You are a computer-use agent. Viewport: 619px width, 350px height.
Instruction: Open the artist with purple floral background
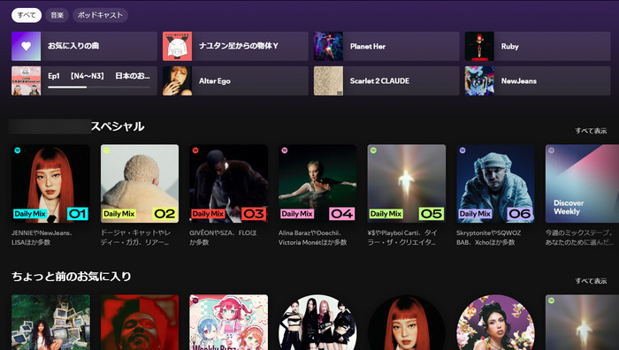point(495,322)
